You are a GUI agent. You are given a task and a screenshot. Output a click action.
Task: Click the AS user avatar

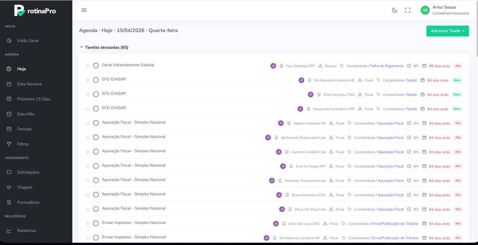[425, 10]
